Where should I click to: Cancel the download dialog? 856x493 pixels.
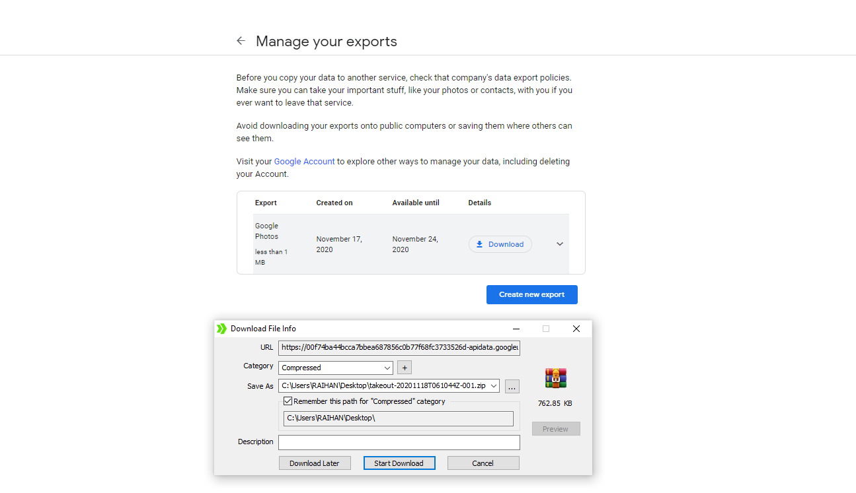[x=483, y=463]
